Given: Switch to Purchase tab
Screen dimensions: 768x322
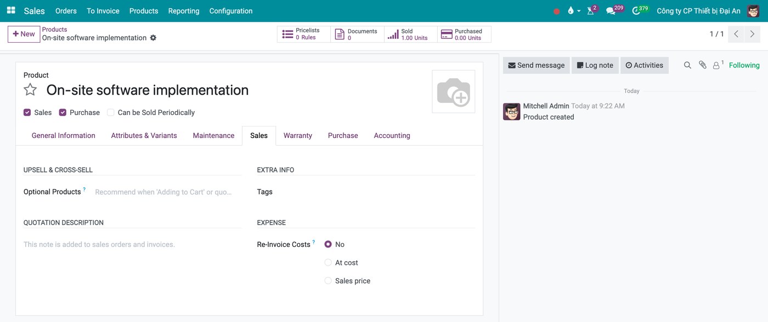Looking at the screenshot, I should [x=343, y=135].
